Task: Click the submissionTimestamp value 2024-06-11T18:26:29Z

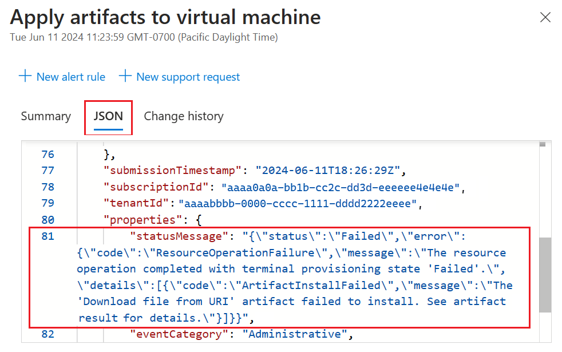Action: click(331, 171)
